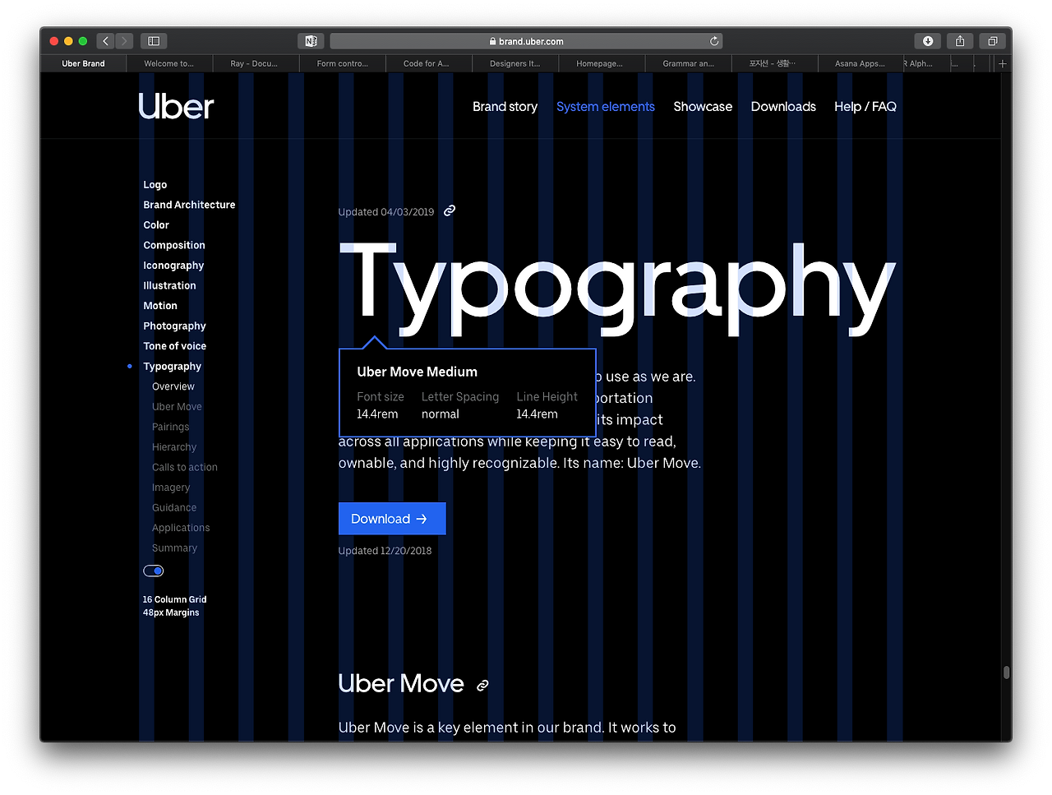The image size is (1052, 795).
Task: Copy the anchor link beside Uber Move heading
Action: coord(482,685)
